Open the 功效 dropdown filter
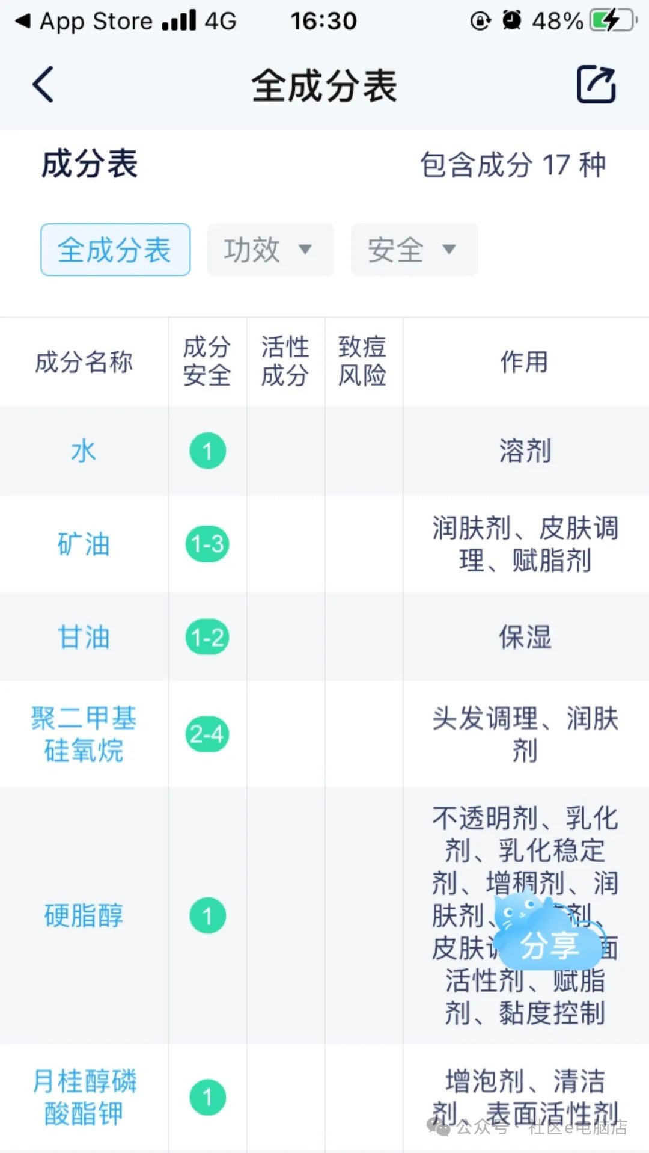Screen dimensions: 649x1153 270,250
